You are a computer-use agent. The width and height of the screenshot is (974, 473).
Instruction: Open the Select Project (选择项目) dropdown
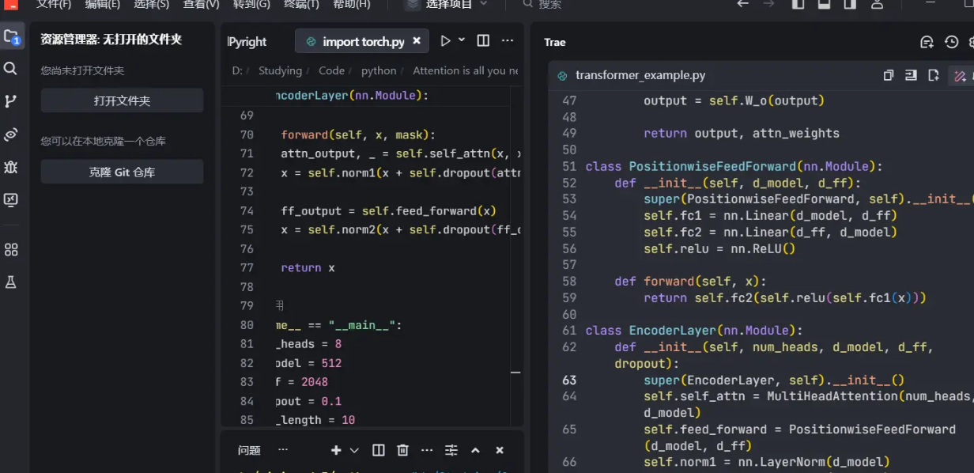point(447,4)
